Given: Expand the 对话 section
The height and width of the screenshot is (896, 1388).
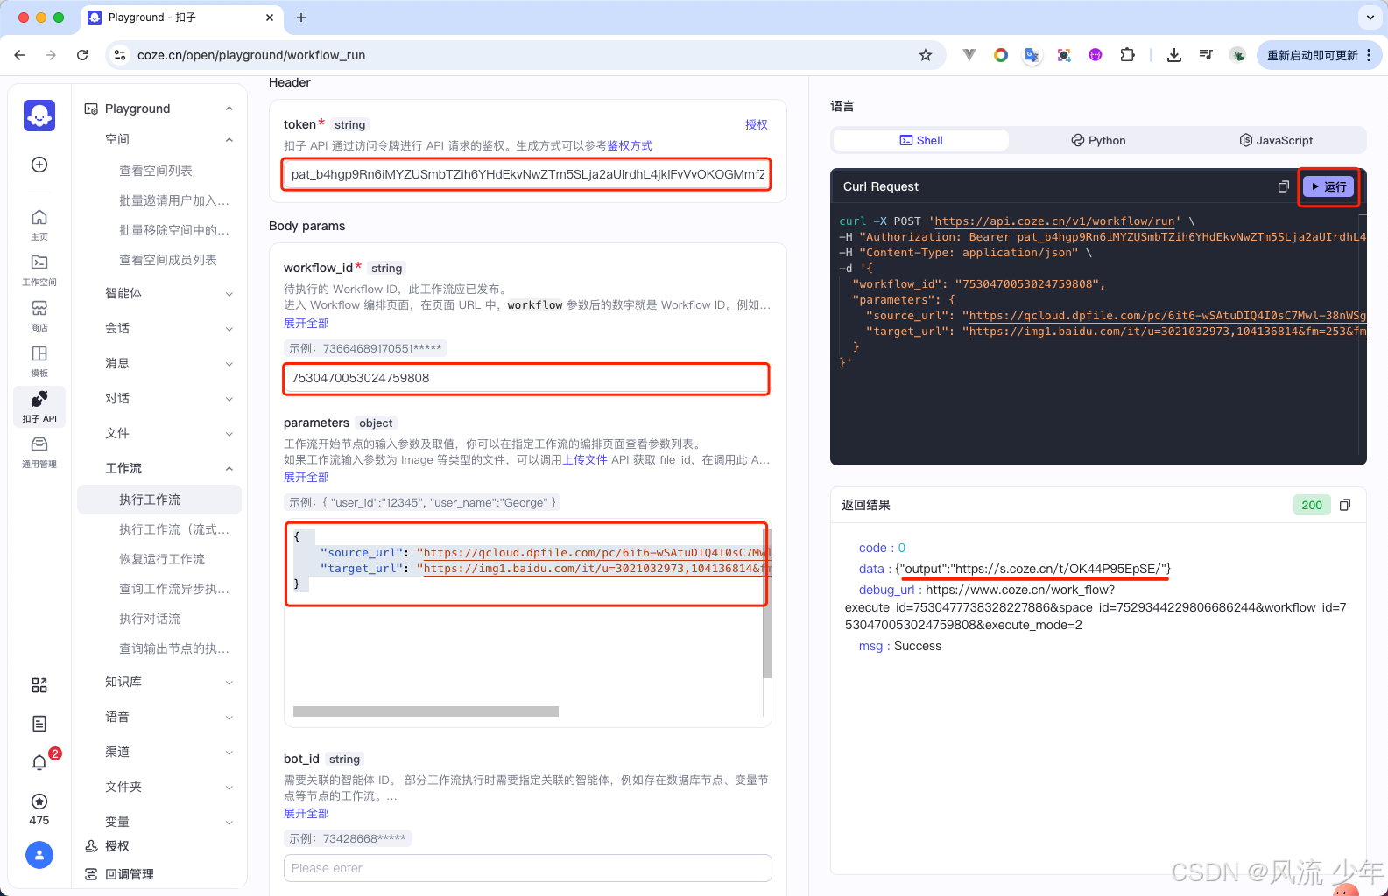Looking at the screenshot, I should [x=229, y=399].
